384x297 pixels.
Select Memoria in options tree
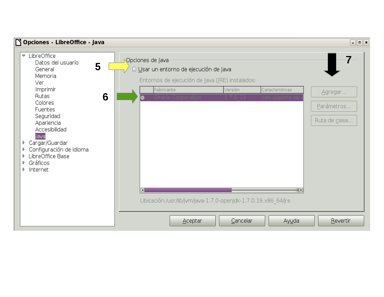coord(45,76)
